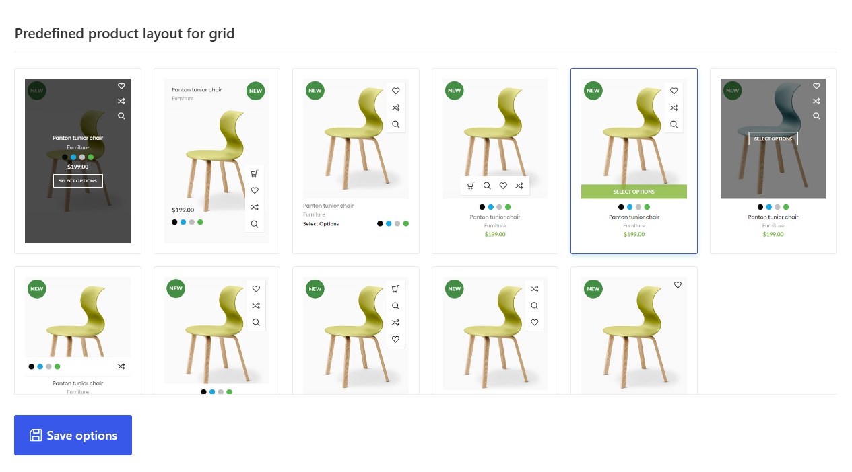Screen dimensions: 852x472
Task: Click search icon in the green-bar selected layout
Action: (674, 124)
